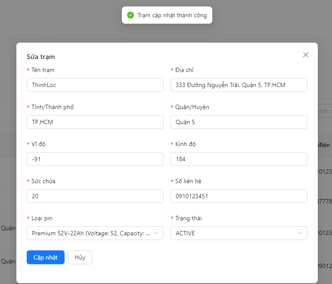Click the Tên trạm field label
The width and height of the screenshot is (332, 284).
[43, 70]
